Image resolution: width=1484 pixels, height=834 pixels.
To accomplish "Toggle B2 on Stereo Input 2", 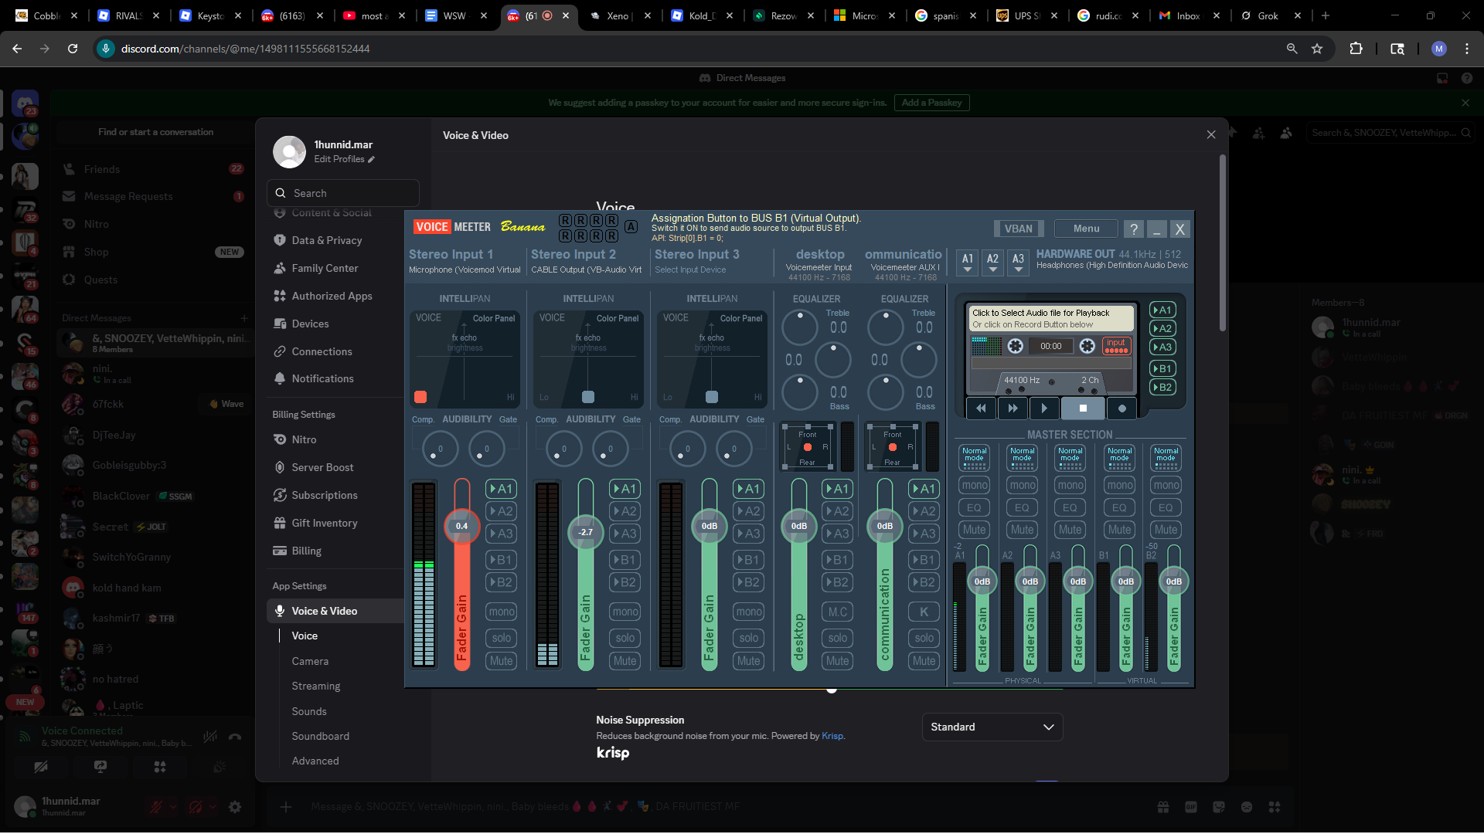I will point(625,582).
